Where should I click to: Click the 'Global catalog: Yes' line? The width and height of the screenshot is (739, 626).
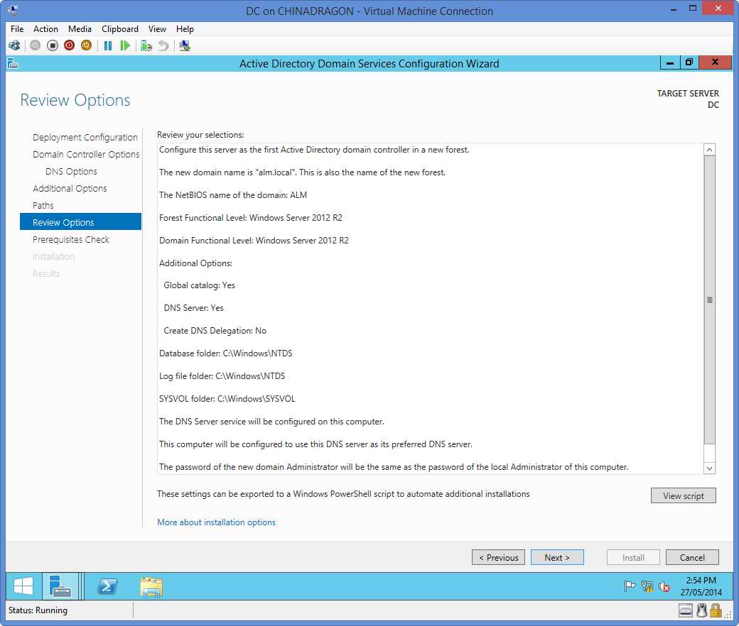[200, 285]
